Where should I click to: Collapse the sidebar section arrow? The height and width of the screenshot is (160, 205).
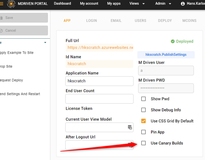pyautogui.click(x=45, y=42)
